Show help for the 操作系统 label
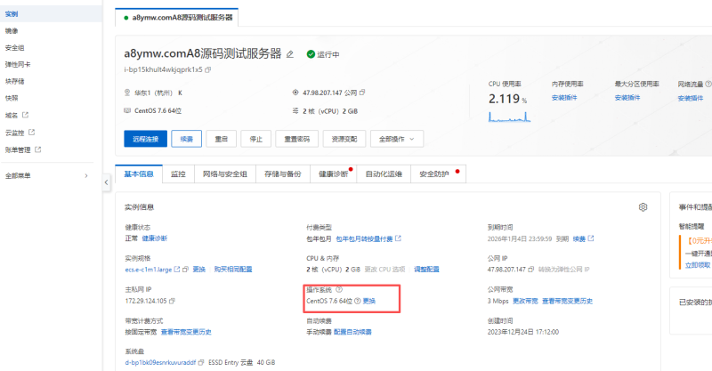The height and width of the screenshot is (371, 712). [339, 289]
